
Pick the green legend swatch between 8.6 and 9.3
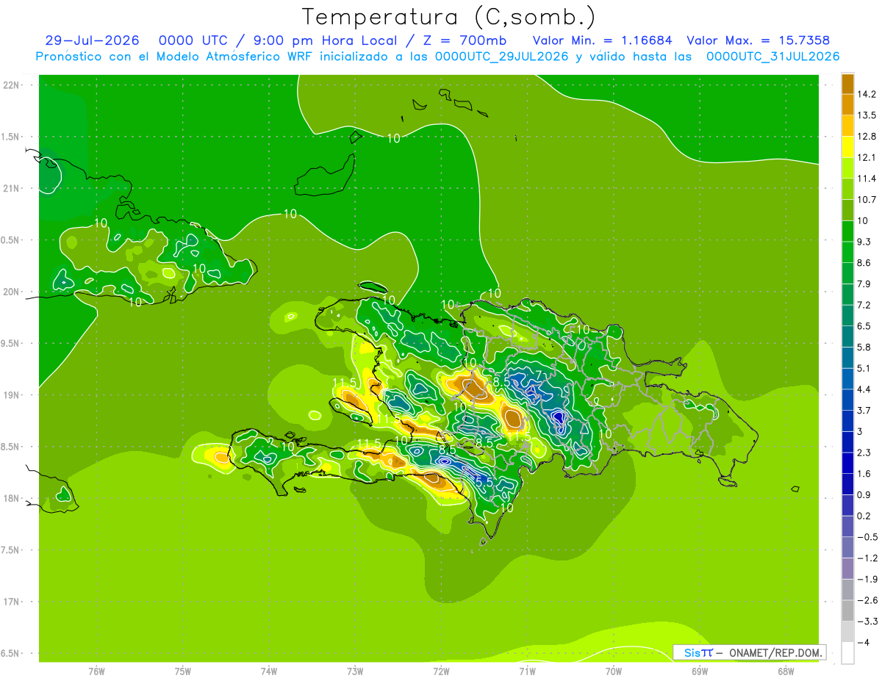pos(847,252)
